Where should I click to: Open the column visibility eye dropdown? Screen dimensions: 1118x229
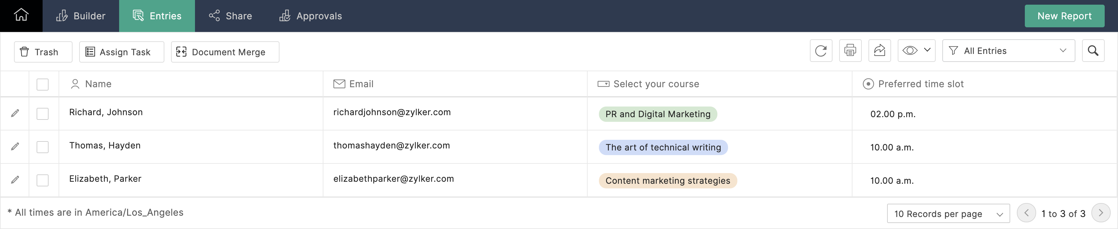(x=916, y=51)
